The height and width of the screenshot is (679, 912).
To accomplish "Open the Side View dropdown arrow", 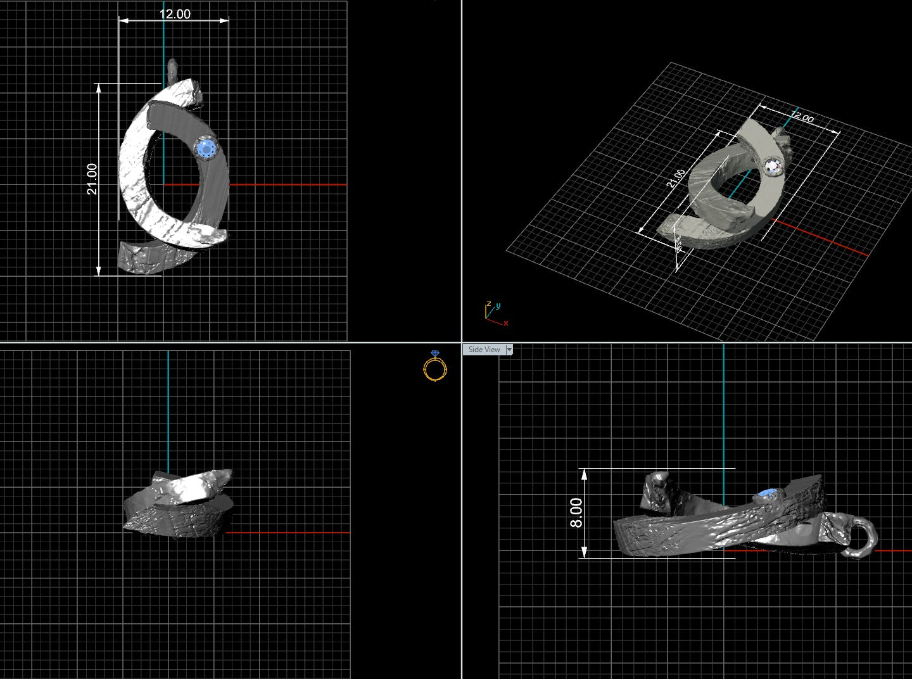I will (509, 350).
